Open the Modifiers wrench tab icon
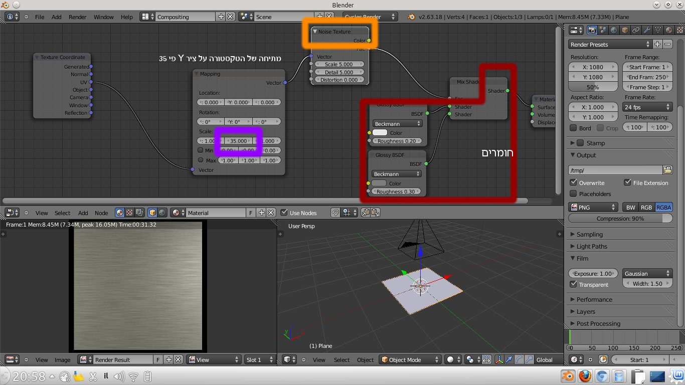This screenshot has height=385, width=685. 647,30
